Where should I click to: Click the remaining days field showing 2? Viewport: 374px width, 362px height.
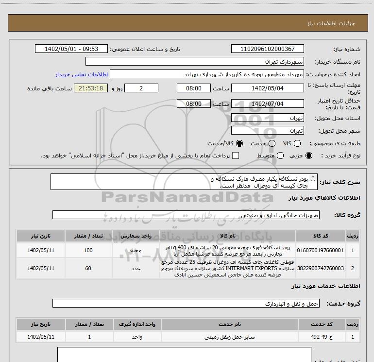[x=141, y=88]
